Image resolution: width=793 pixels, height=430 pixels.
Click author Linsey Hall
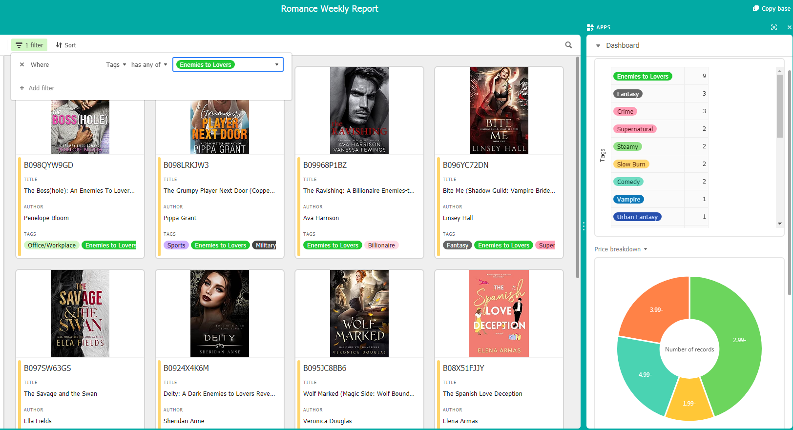pos(458,218)
